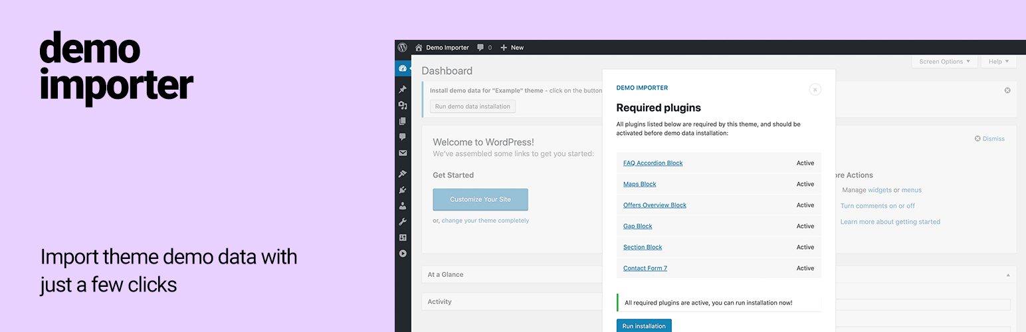This screenshot has width=1026, height=332.
Task: Expand the Help dropdown
Action: click(999, 62)
